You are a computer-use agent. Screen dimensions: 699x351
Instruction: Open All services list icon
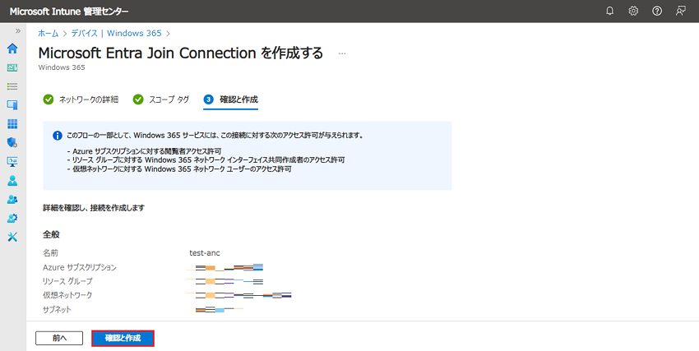12,86
